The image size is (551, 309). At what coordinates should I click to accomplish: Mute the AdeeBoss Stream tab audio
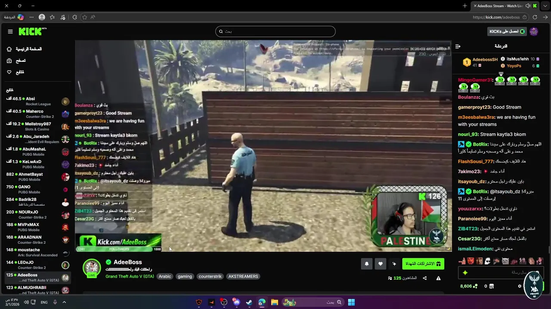pos(528,6)
